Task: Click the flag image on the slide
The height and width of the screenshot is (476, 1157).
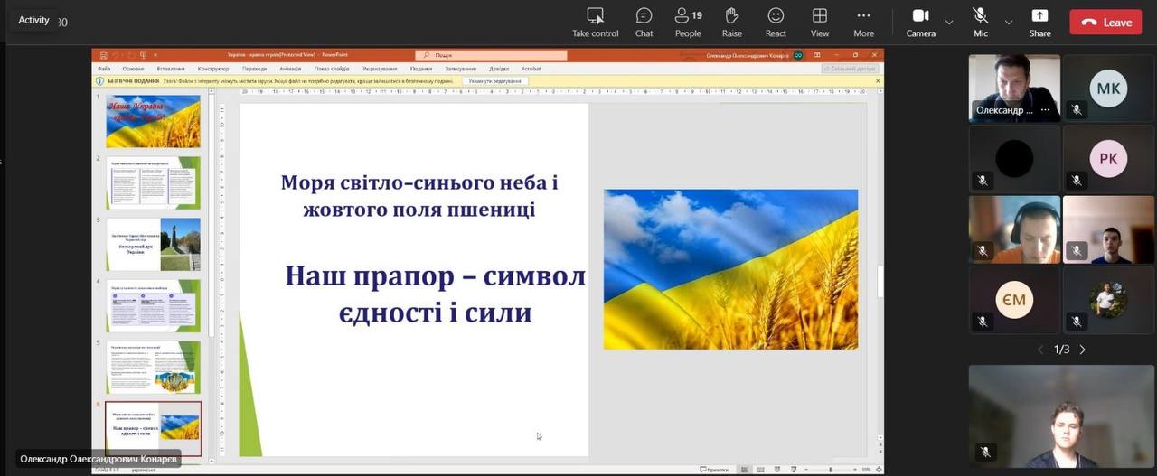Action: [x=730, y=269]
